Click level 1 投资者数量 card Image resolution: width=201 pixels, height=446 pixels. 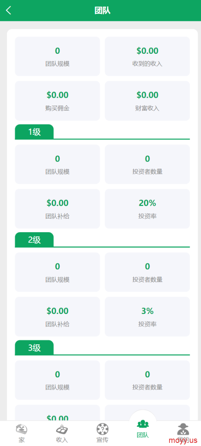click(147, 164)
